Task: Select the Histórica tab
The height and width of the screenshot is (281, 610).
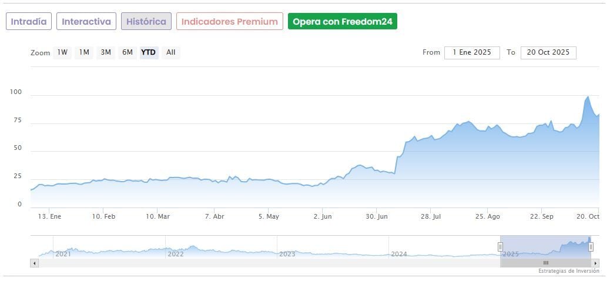Action: click(x=146, y=22)
